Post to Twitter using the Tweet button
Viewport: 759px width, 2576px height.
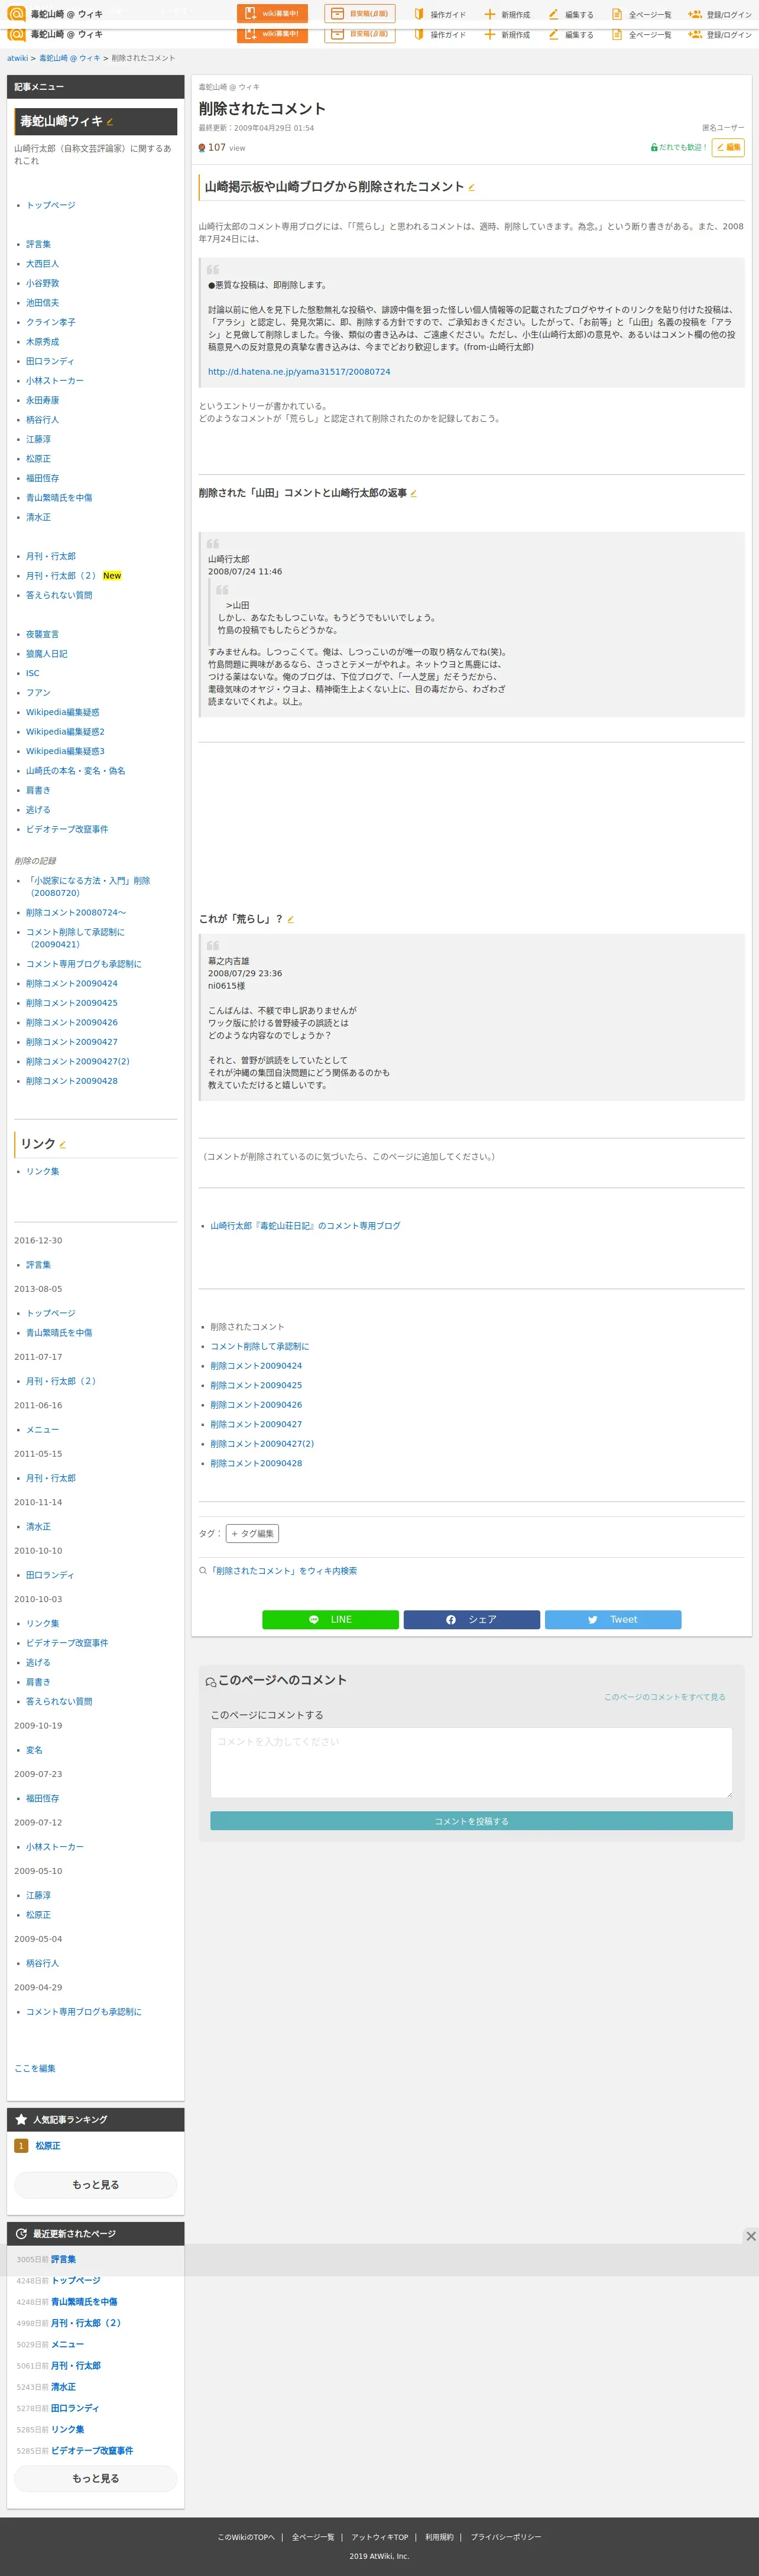pos(613,1619)
